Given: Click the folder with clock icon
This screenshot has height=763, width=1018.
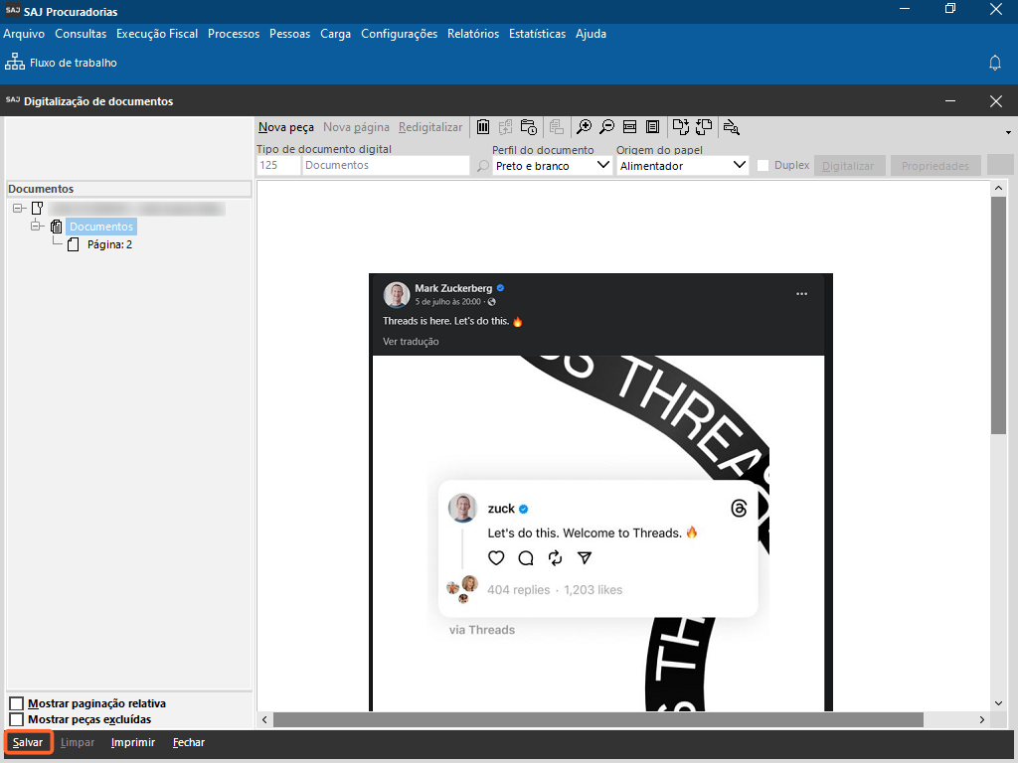Looking at the screenshot, I should coord(529,127).
